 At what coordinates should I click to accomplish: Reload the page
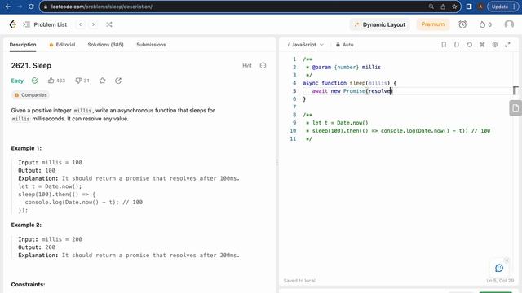[31, 7]
